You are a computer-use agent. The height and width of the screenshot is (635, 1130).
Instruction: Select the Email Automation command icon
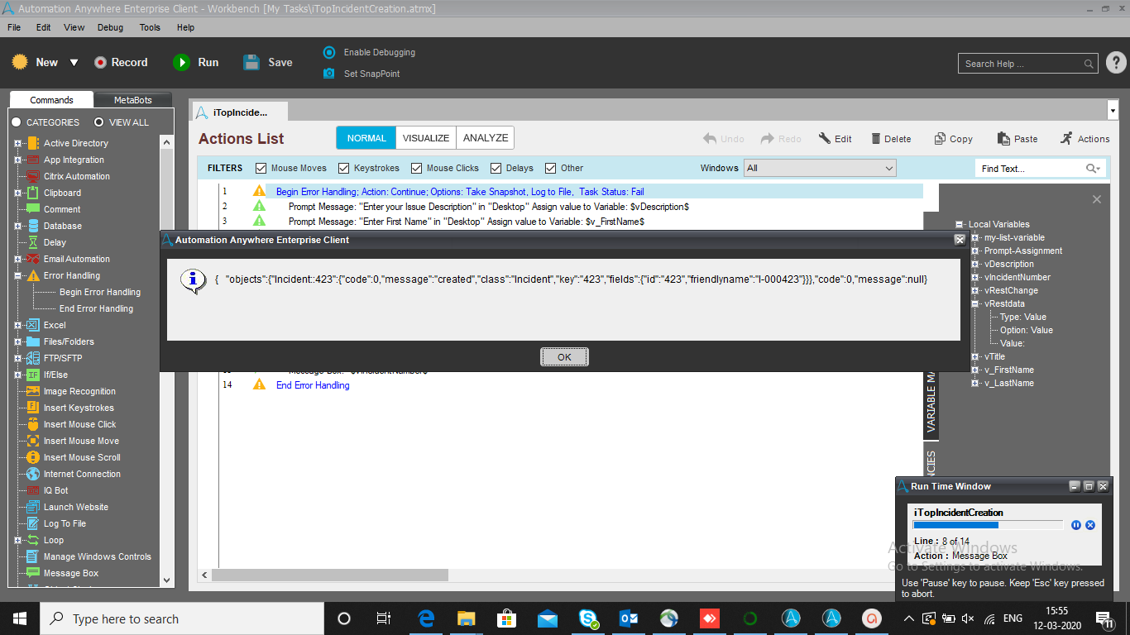pos(33,259)
